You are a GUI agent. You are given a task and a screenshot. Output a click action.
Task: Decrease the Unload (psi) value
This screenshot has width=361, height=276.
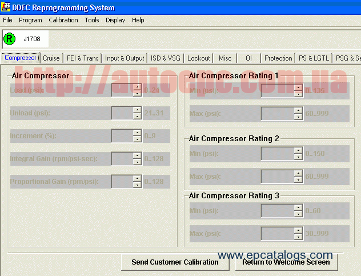[137, 116]
